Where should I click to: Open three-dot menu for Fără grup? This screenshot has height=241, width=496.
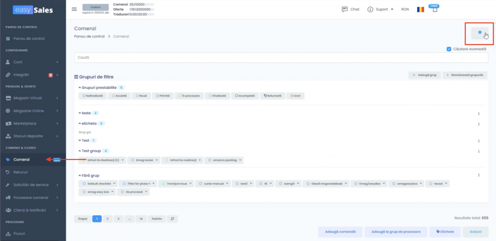479,175
